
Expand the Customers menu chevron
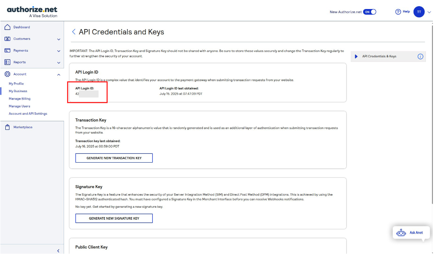tap(58, 39)
